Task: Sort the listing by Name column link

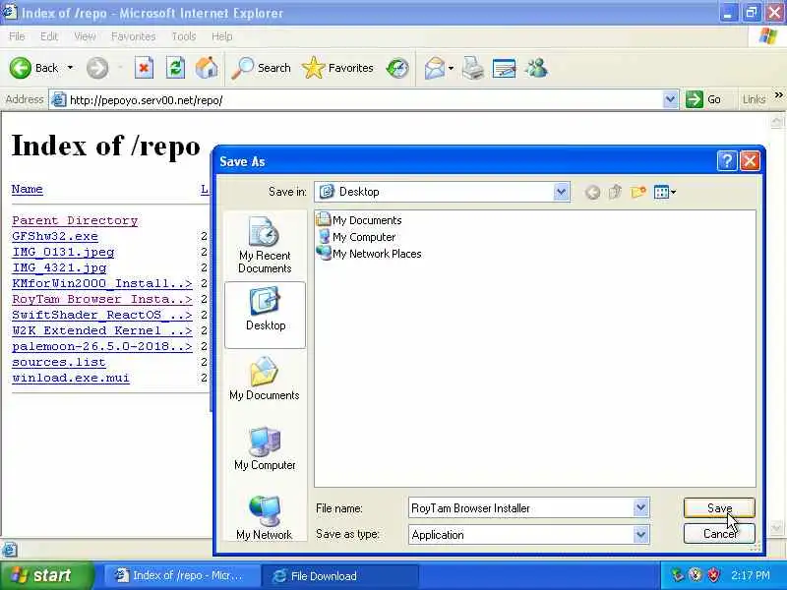Action: click(x=28, y=189)
